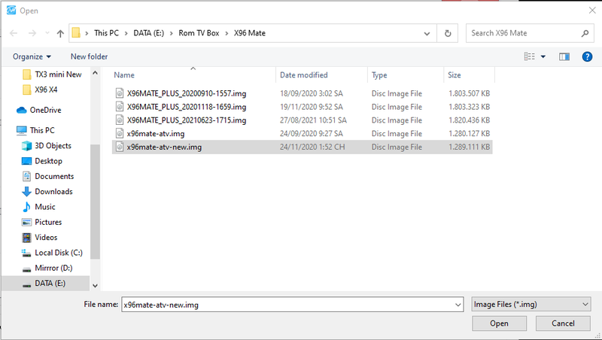Click disc image icon of x96mate-atv-new.img
This screenshot has height=340, width=602.
(120, 147)
